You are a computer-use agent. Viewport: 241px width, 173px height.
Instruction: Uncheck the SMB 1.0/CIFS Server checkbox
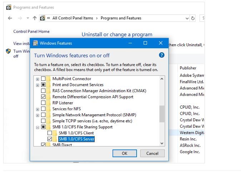point(49,139)
